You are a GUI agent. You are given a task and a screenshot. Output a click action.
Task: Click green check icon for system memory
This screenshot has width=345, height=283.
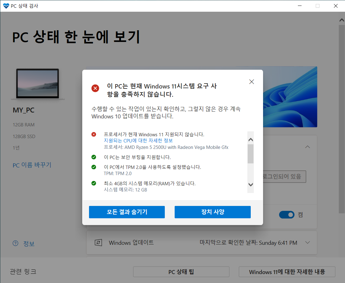pos(94,183)
